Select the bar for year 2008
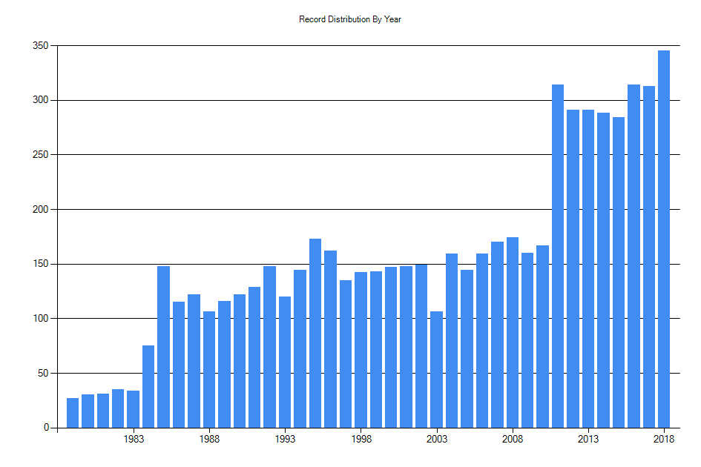The height and width of the screenshot is (467, 701). tap(513, 332)
